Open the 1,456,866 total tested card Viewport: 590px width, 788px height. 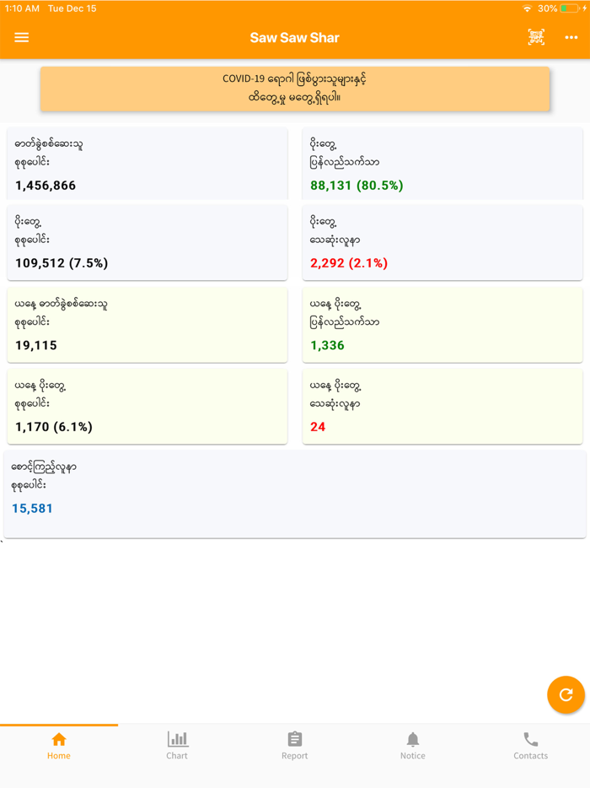147,165
